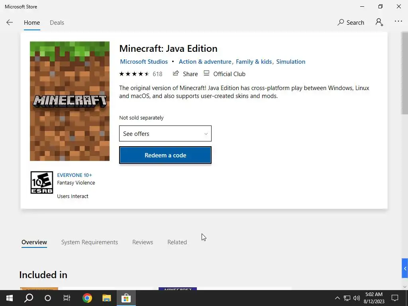Open the volume tray icon
Viewport: 408px width, 306px height.
(357, 298)
